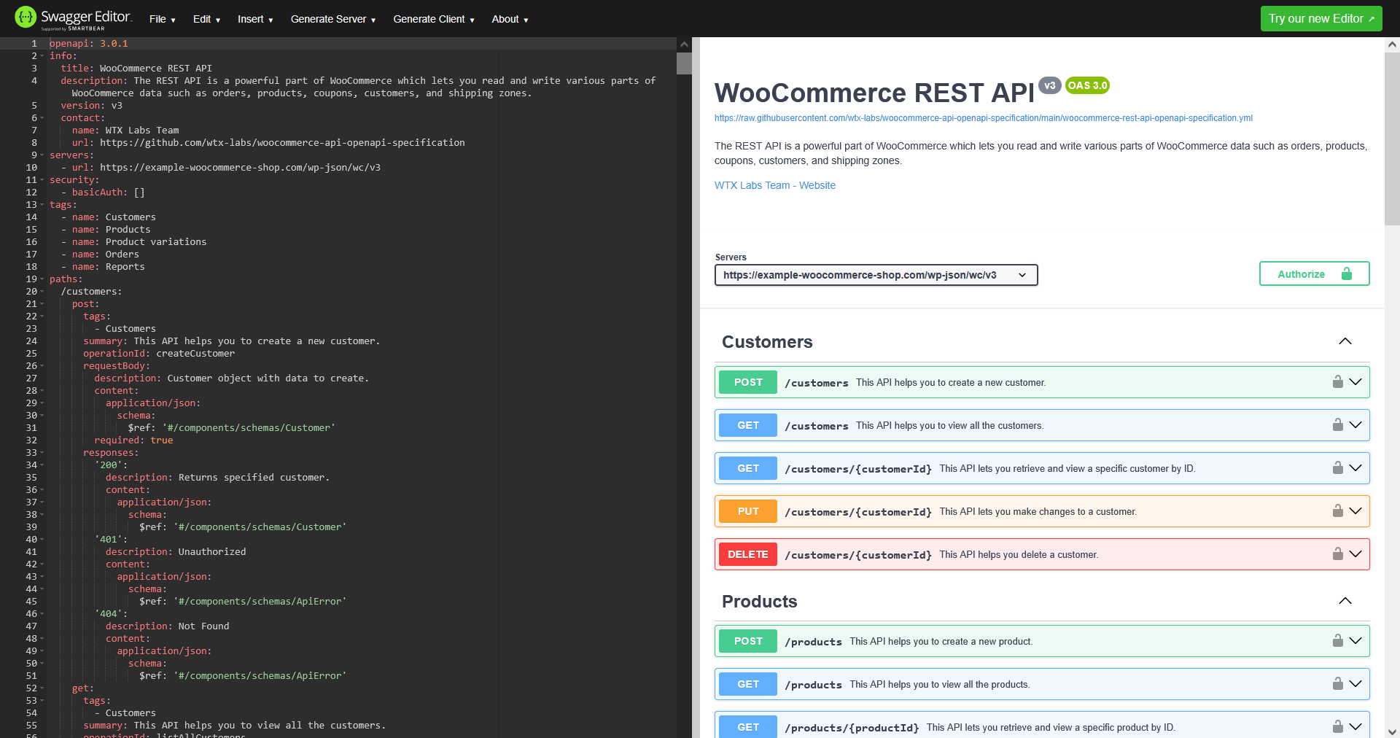Screen dimensions: 1400x738
Task: Click the Try our new Editor button
Action: (1321, 19)
